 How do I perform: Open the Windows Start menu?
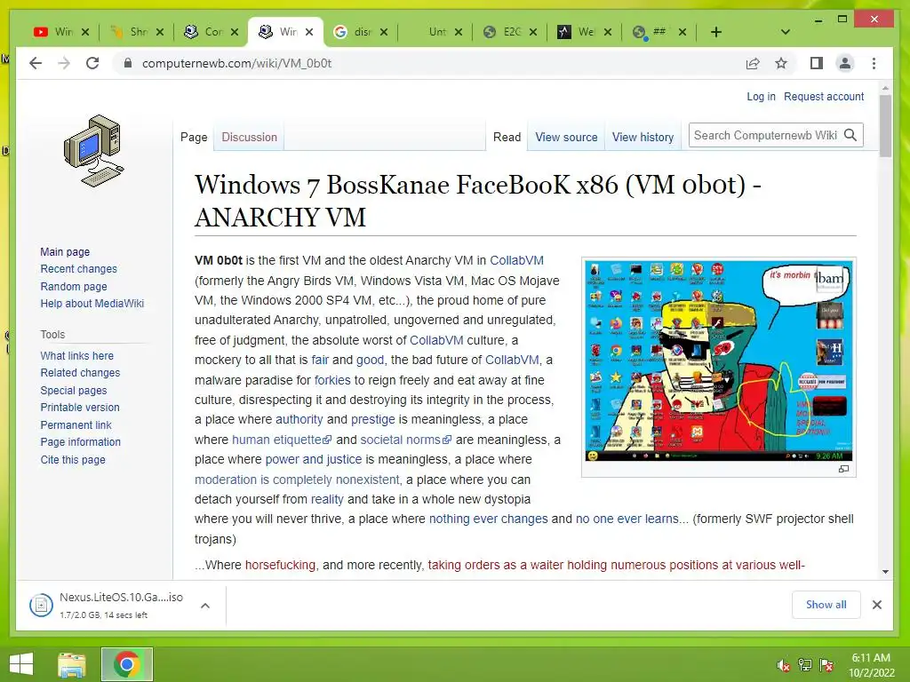pyautogui.click(x=21, y=664)
